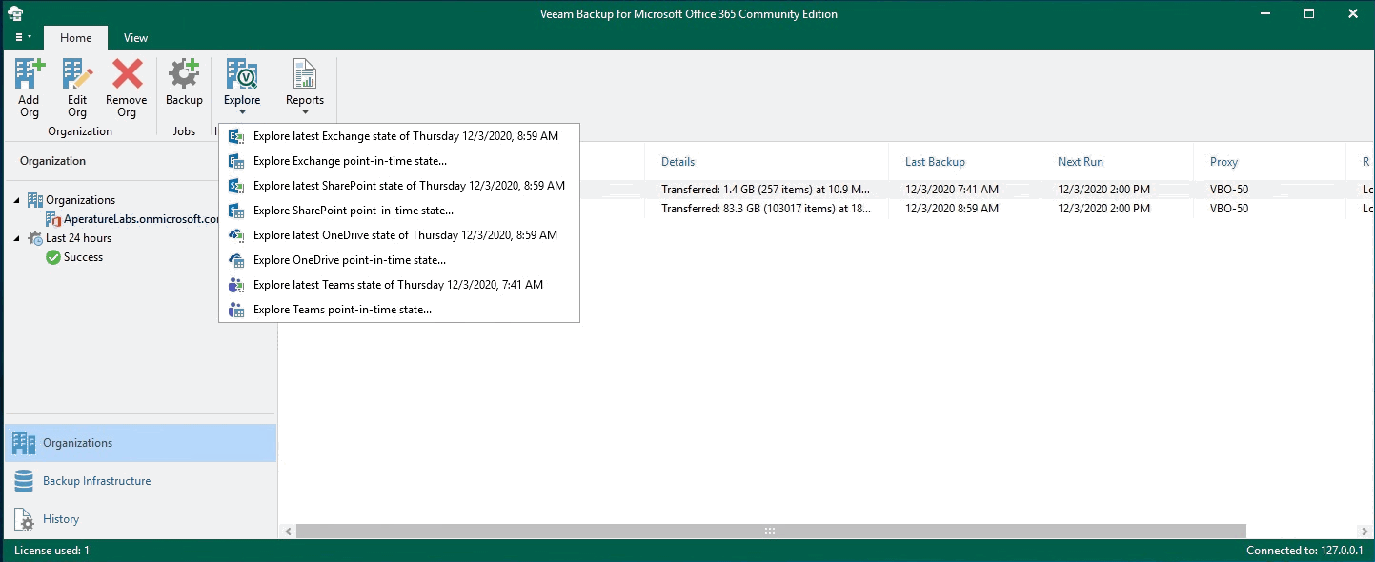Screen dimensions: 1375x562
Task: Select the Last 24 hours tree label
Action: [78, 238]
